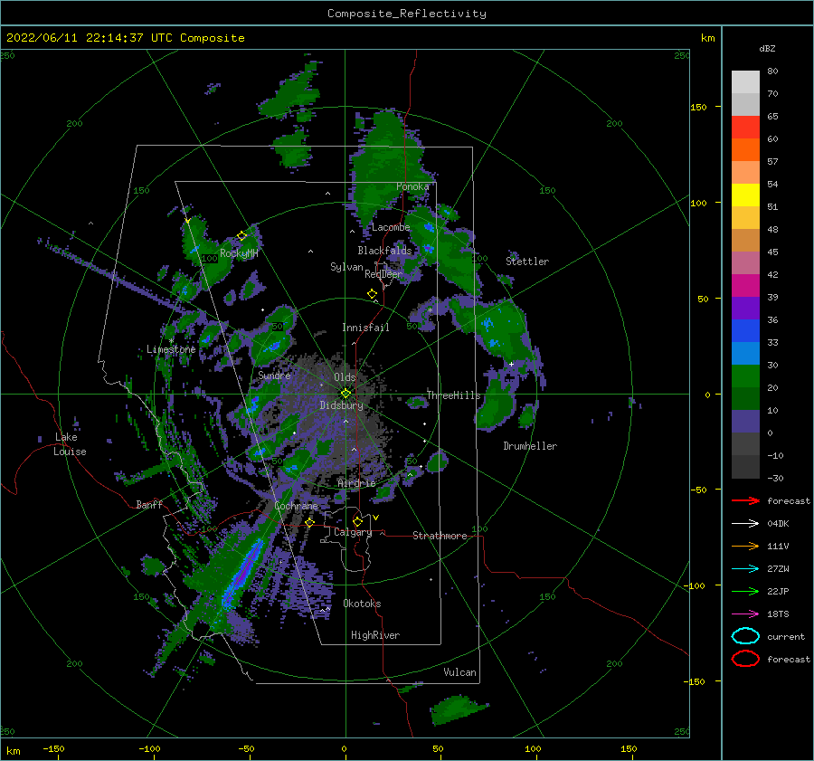Select the Vulcan label
The width and height of the screenshot is (814, 761).
coord(459,672)
